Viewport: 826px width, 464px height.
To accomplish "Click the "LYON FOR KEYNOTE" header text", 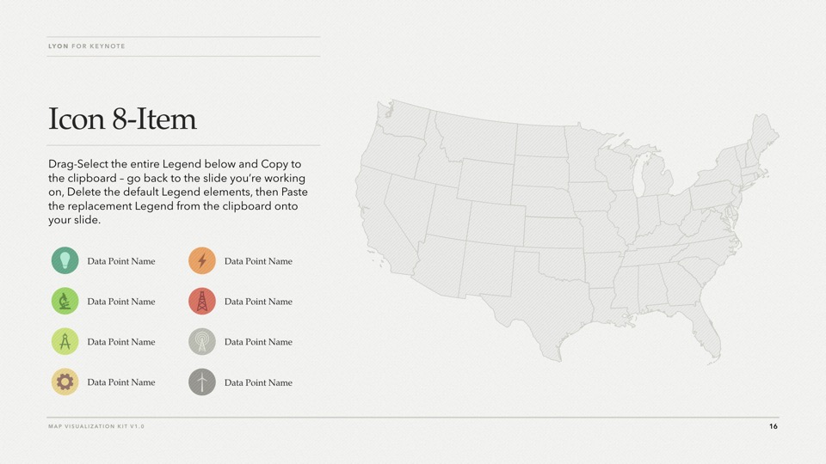I will (x=87, y=46).
